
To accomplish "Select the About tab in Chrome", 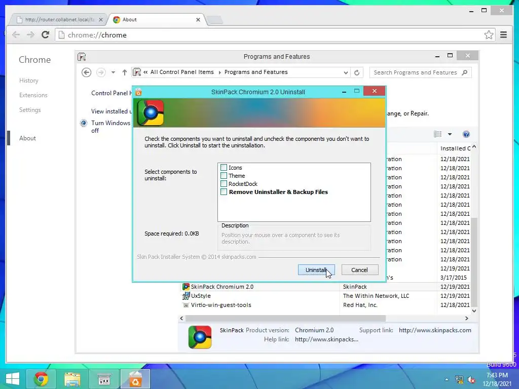I will (156, 20).
